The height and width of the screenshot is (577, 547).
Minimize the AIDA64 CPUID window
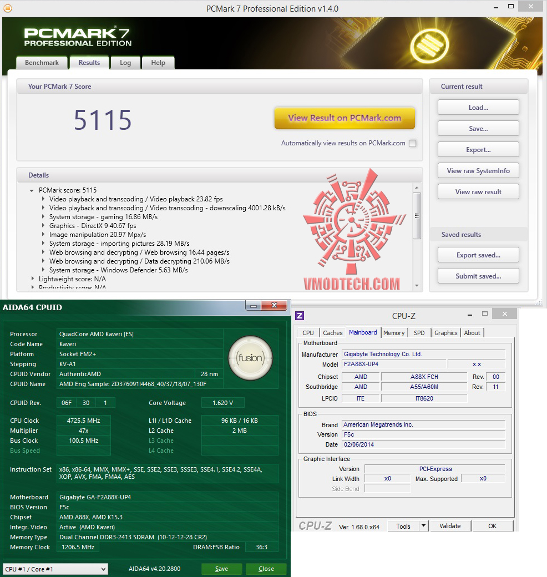coord(254,306)
